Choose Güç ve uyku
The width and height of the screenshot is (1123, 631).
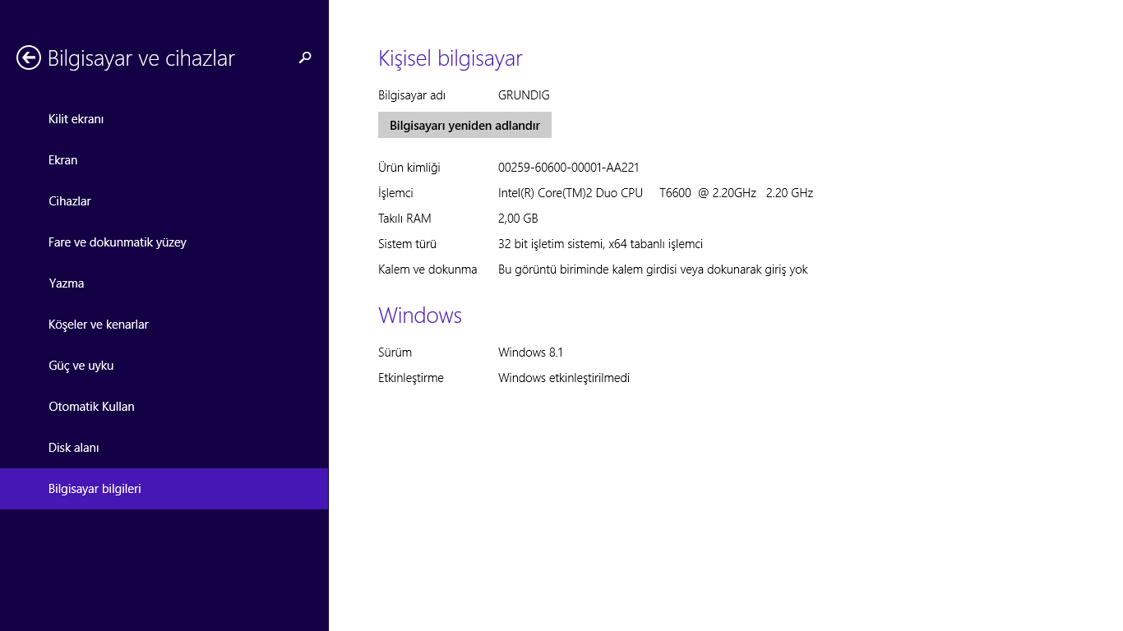tap(164, 366)
